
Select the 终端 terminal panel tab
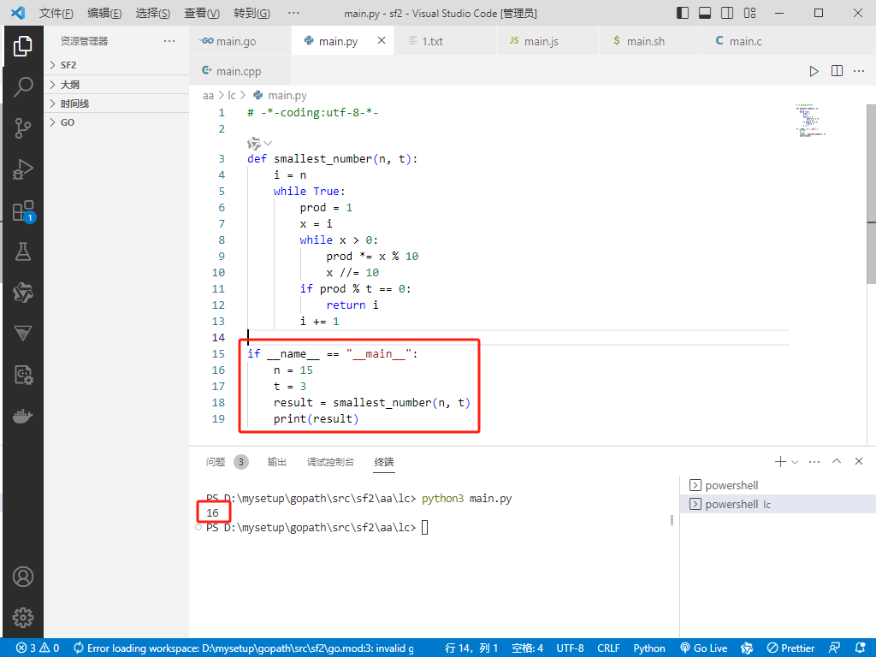384,462
